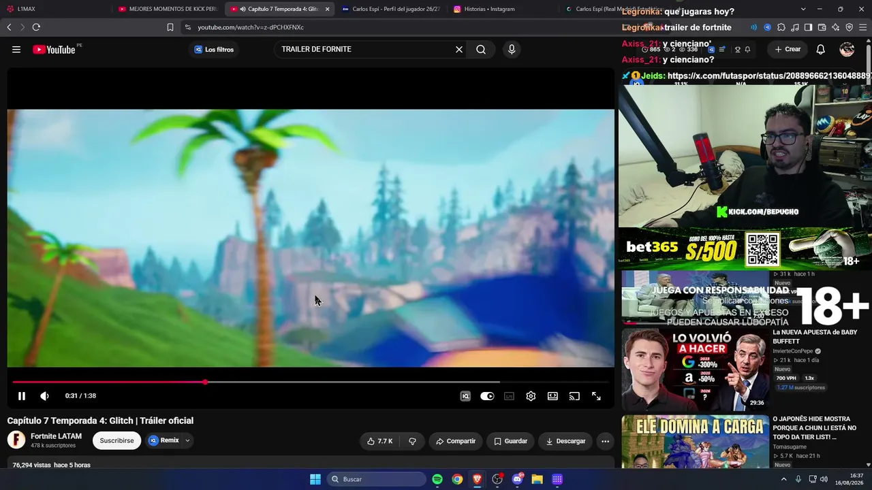Screen dimensions: 872x490
Task: Open the browser main hamburger menu
Action: coord(863,27)
